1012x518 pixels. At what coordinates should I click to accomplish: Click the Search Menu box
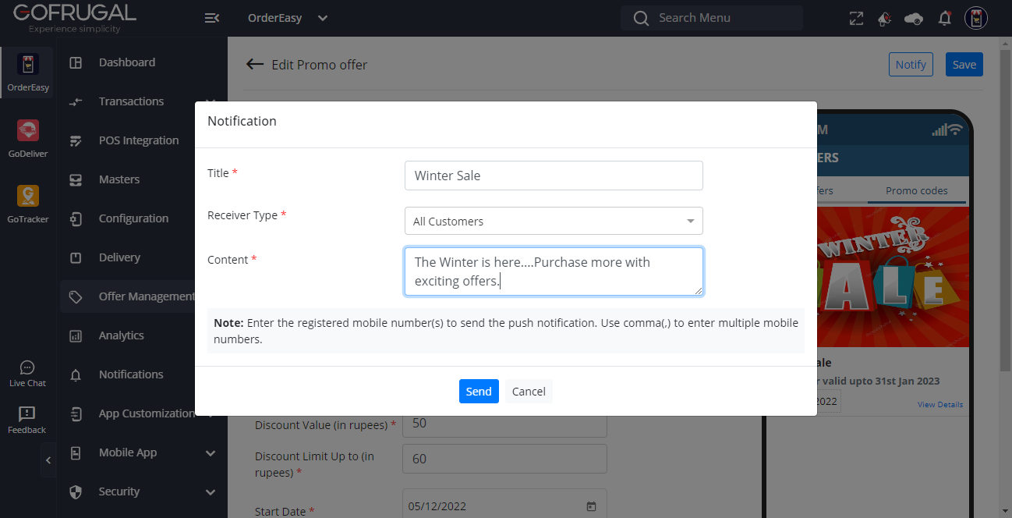711,18
